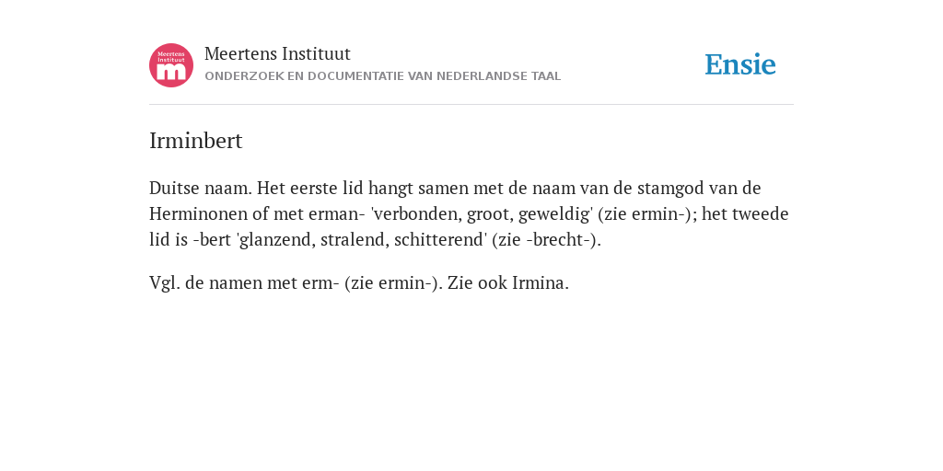Click the Meertens Instituut round logo
The height and width of the screenshot is (471, 943).
point(171,65)
